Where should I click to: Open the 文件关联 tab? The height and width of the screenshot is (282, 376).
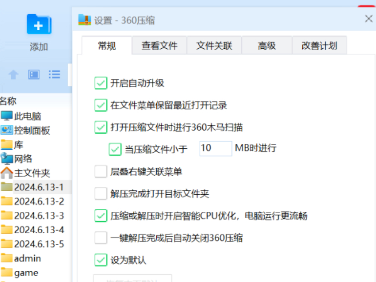pos(214,45)
